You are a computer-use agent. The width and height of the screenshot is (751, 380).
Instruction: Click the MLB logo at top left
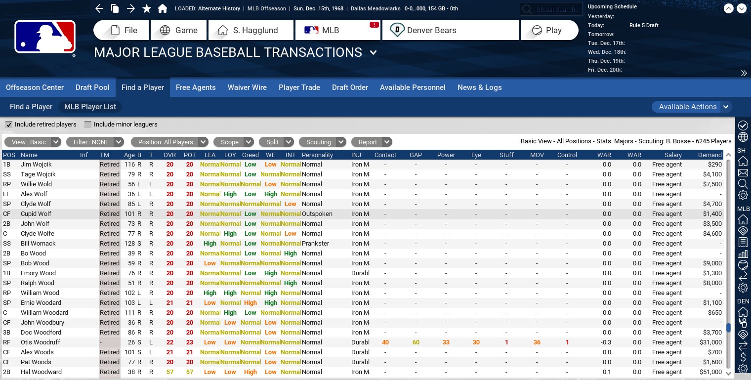45,37
